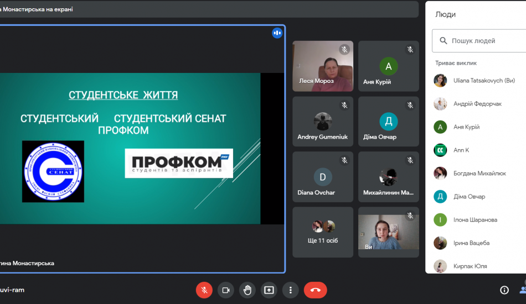The image size is (526, 304).
Task: Raise hand in the meeting
Action: pos(247,290)
